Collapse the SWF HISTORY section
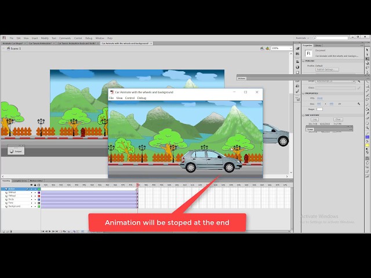 click(x=303, y=115)
